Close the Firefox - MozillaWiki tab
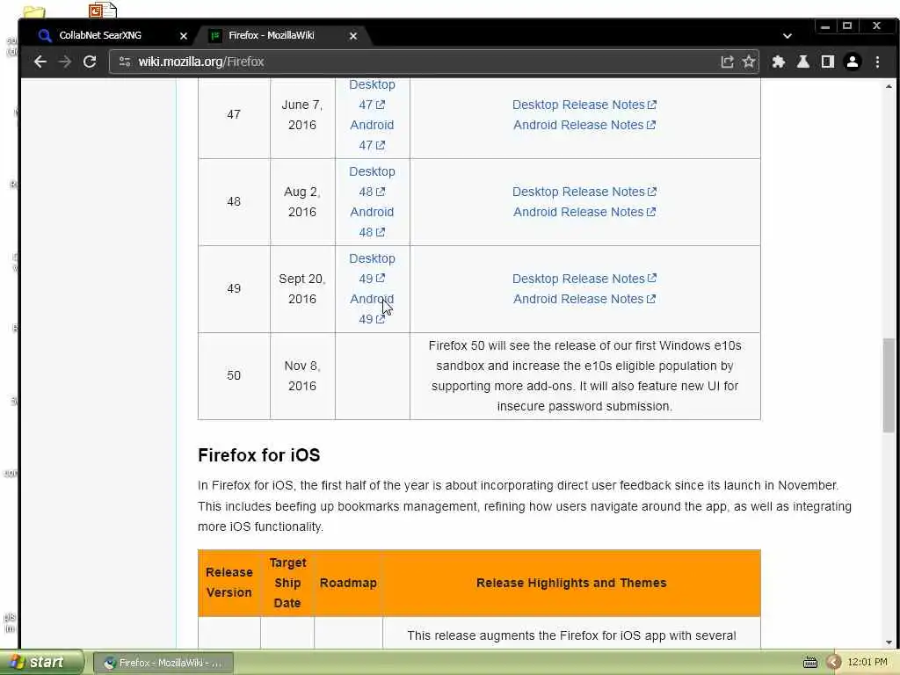Image resolution: width=900 pixels, height=675 pixels. [353, 35]
